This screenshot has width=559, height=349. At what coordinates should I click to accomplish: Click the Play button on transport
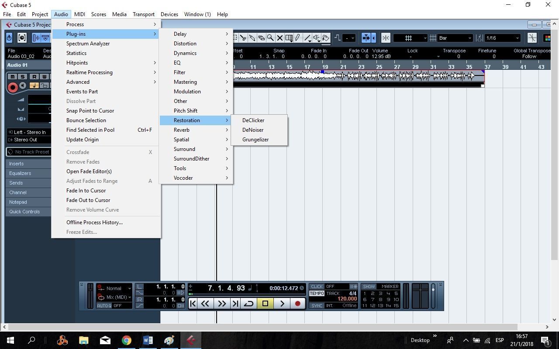coord(282,304)
